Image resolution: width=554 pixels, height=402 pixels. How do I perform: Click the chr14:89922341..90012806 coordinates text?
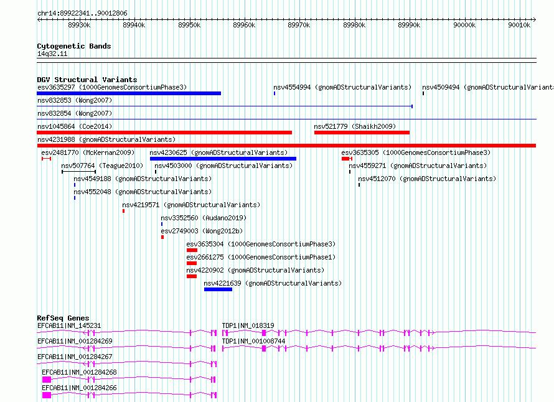82,14
